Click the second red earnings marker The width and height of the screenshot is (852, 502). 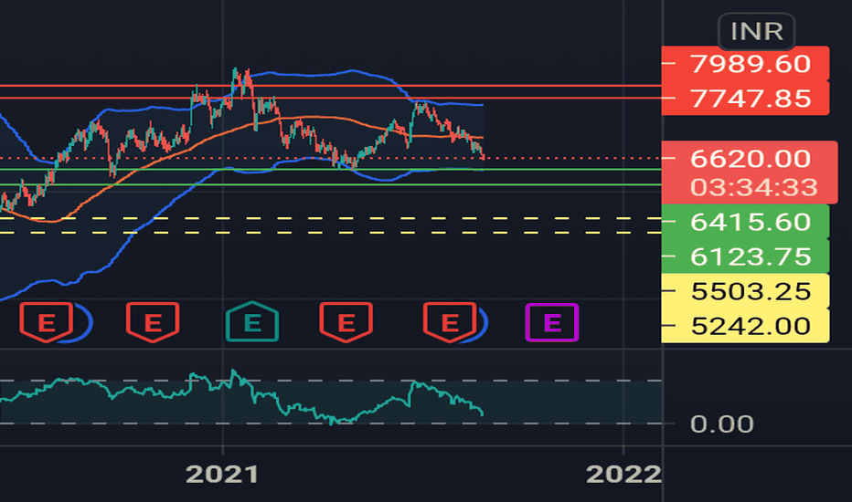tap(153, 322)
